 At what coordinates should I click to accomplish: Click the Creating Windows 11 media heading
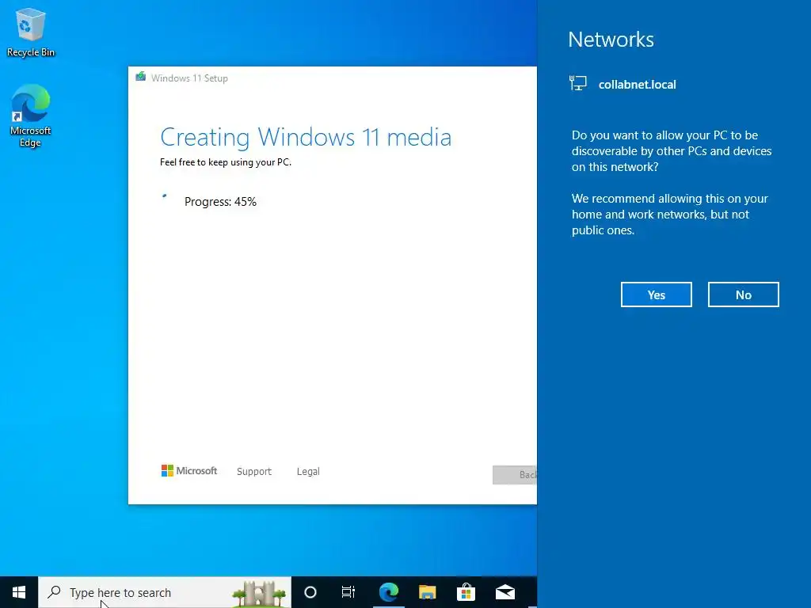coord(306,138)
